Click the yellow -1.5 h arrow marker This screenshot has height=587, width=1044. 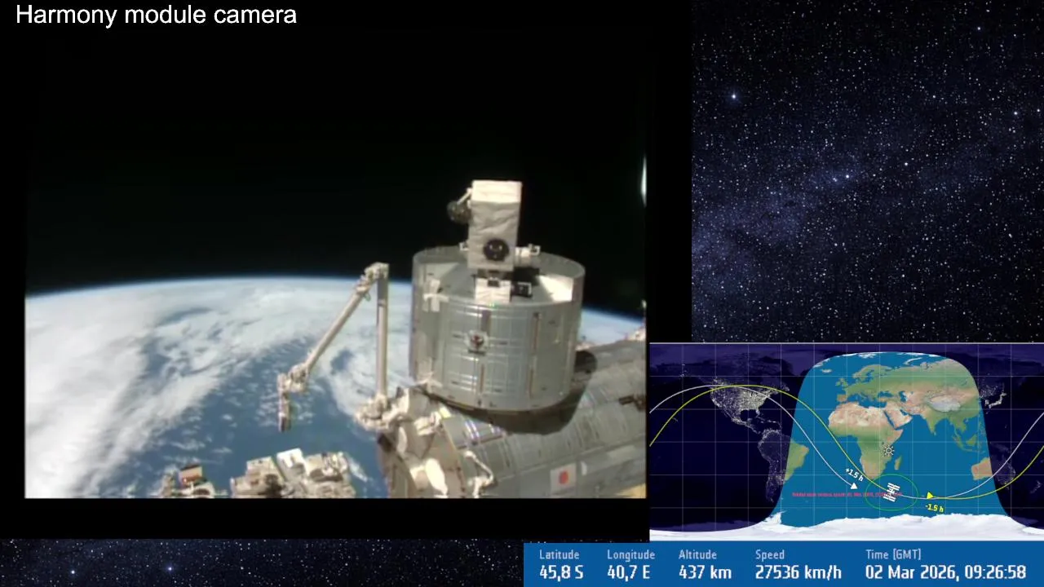click(x=930, y=496)
